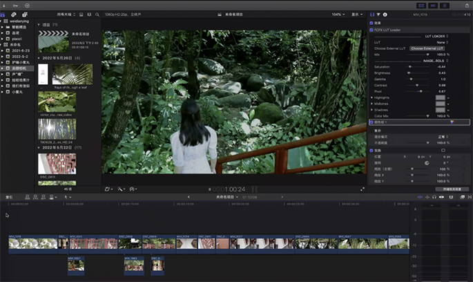
Task: Expand the Highlights disclosure triangle
Action: tap(372, 97)
